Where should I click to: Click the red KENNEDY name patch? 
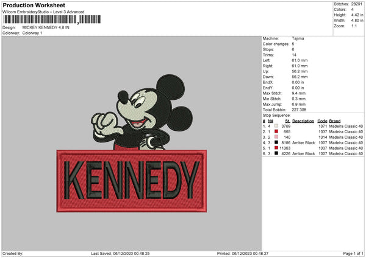point(132,181)
